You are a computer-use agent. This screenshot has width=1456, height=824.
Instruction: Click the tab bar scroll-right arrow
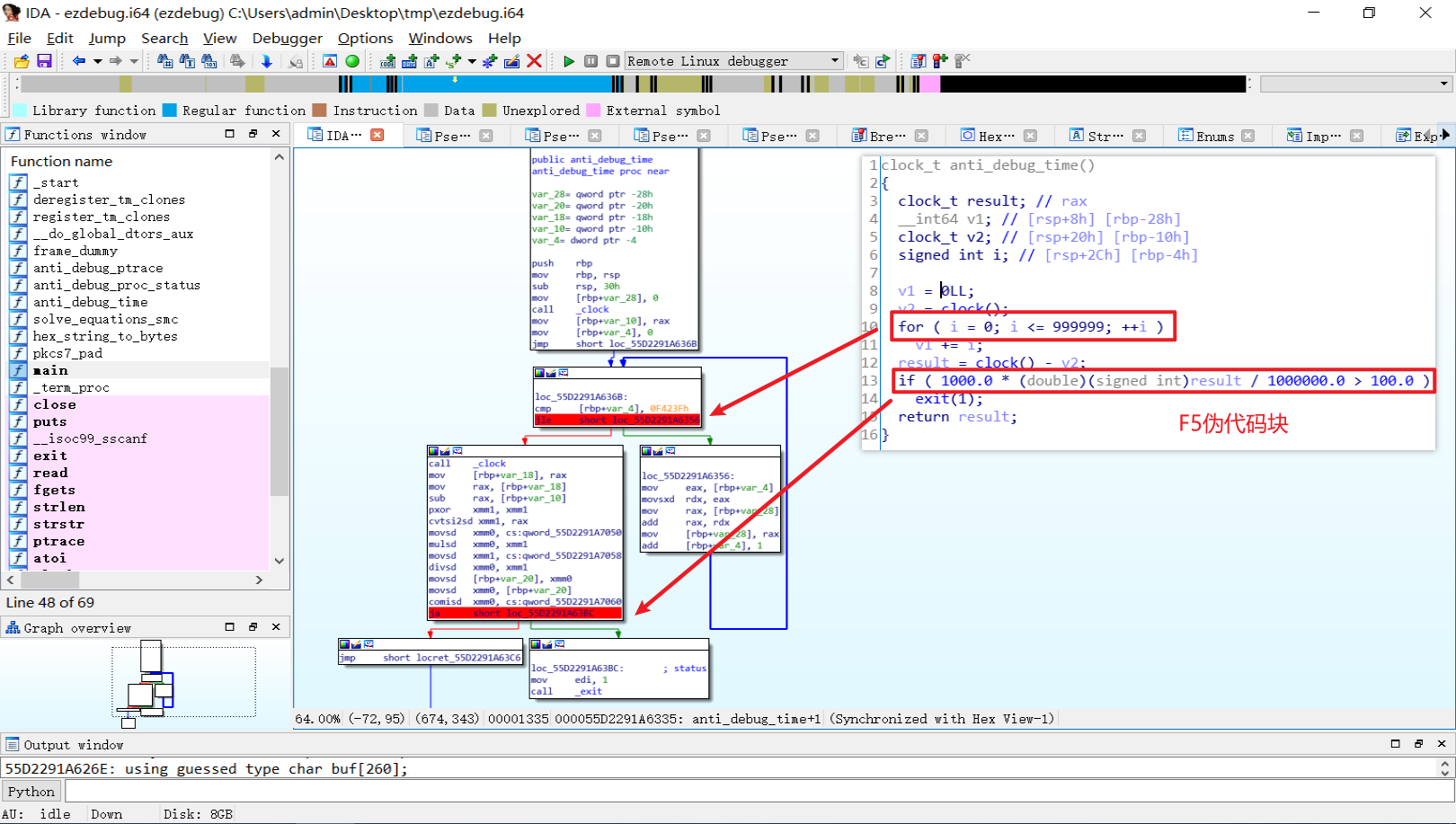[x=1446, y=135]
